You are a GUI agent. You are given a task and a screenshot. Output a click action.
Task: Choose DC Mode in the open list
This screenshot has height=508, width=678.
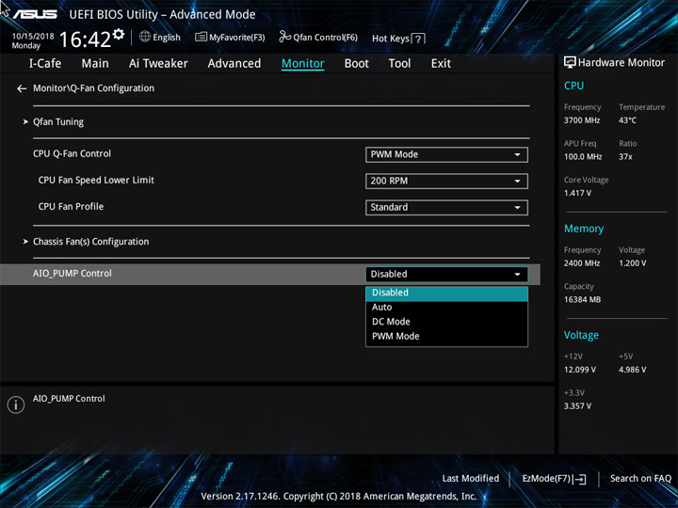point(446,322)
